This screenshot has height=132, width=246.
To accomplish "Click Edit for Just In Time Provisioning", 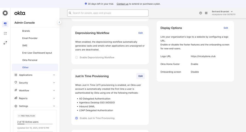I will coord(140,76).
